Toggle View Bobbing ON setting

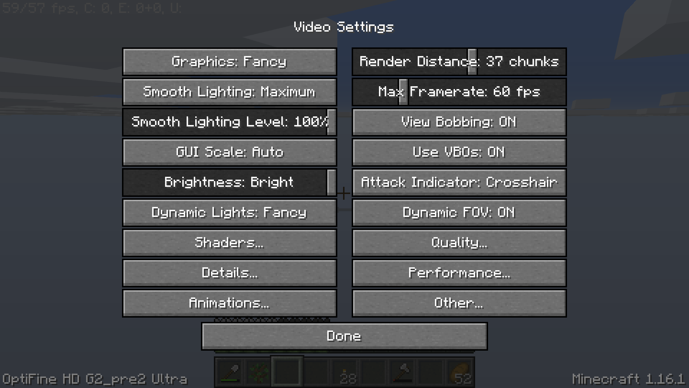[x=459, y=122]
